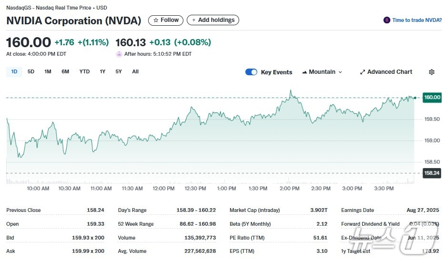Toggle the Key Events switch
Screen dimensions: 444x261
coord(251,72)
